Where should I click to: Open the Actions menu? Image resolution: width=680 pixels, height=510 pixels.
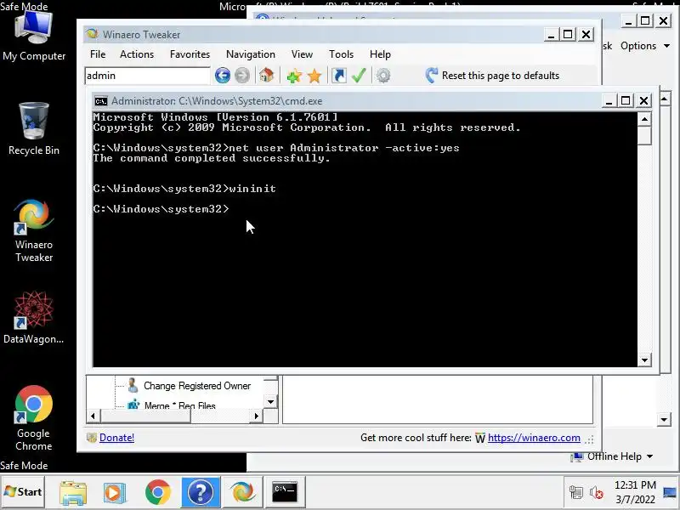[x=137, y=54]
